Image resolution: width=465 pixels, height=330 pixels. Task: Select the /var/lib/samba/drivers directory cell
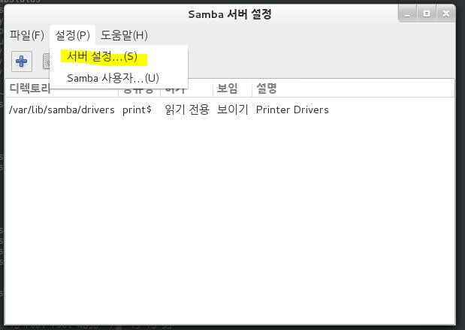click(62, 109)
